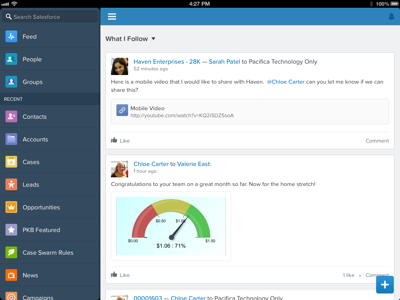The width and height of the screenshot is (400, 300).
Task: Like Sarah Patel's post
Action: pos(120,141)
